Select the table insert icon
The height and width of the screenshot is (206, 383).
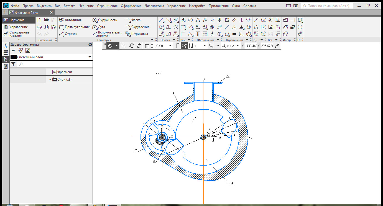pyautogui.click(x=205, y=34)
